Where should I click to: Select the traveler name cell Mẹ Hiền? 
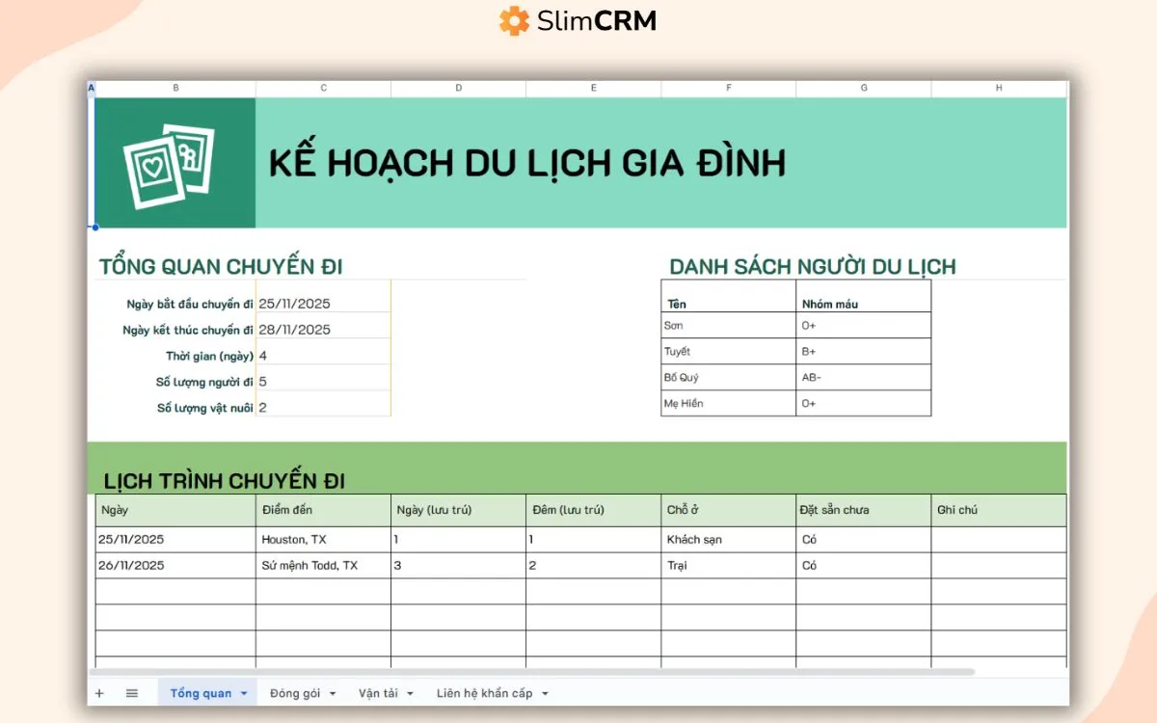tap(728, 403)
